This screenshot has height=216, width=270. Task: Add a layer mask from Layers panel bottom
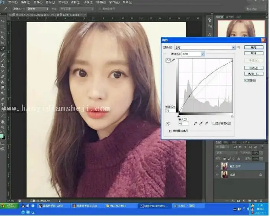(x=239, y=201)
